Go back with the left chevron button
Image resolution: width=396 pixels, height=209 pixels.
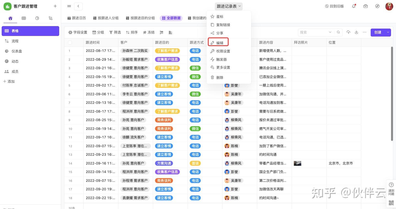pos(78,6)
